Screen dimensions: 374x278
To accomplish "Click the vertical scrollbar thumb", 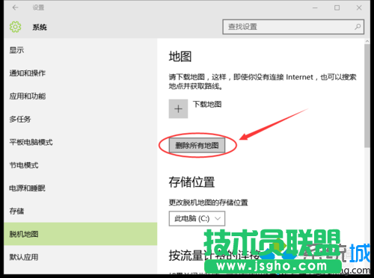I will pos(367,96).
